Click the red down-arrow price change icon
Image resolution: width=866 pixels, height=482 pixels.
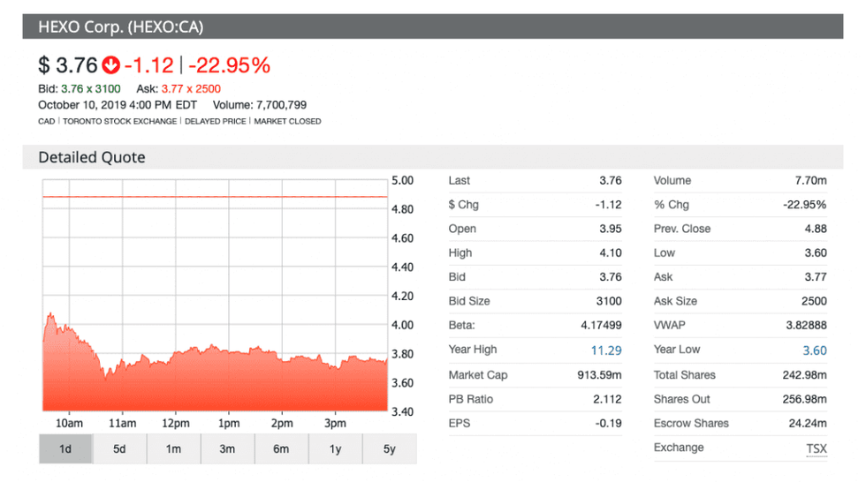111,65
